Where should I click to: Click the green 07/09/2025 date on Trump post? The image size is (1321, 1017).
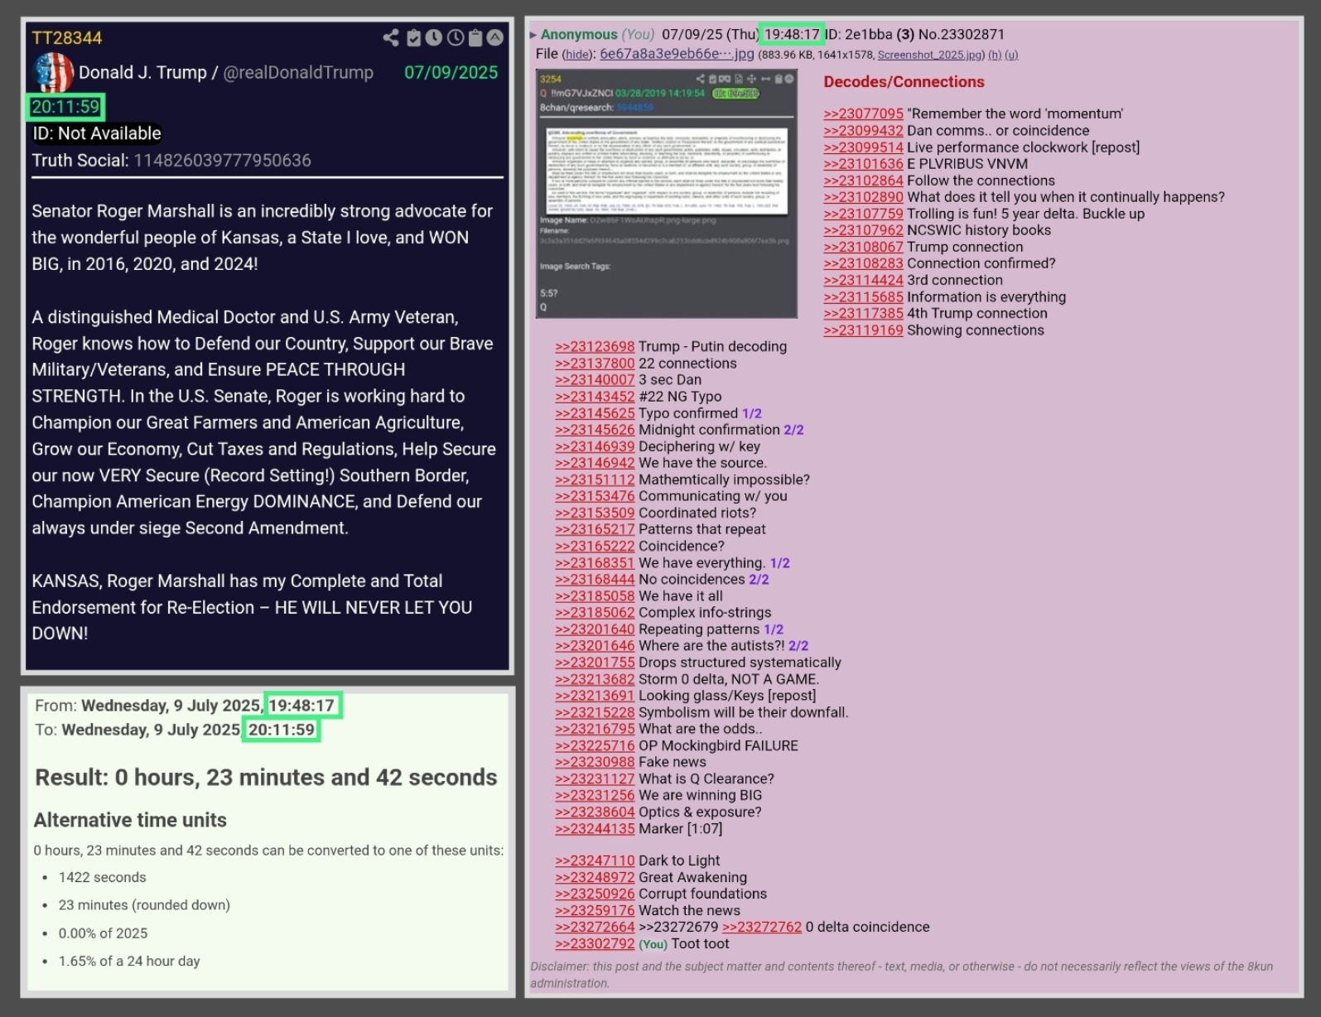451,73
